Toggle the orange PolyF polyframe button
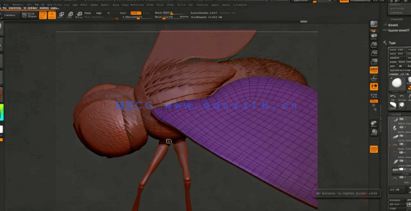The width and height of the screenshot is (411, 211). pyautogui.click(x=374, y=149)
